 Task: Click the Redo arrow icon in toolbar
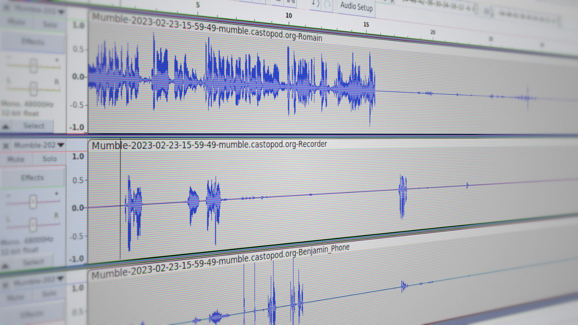(x=327, y=5)
